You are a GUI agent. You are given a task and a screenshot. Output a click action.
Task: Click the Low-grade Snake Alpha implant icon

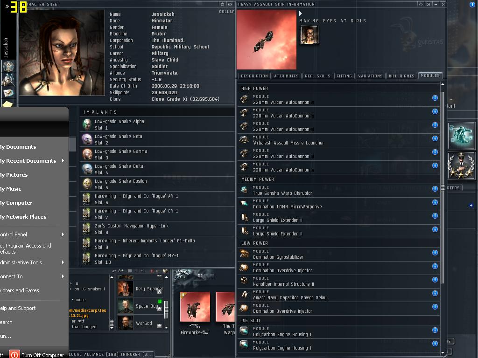click(x=87, y=124)
